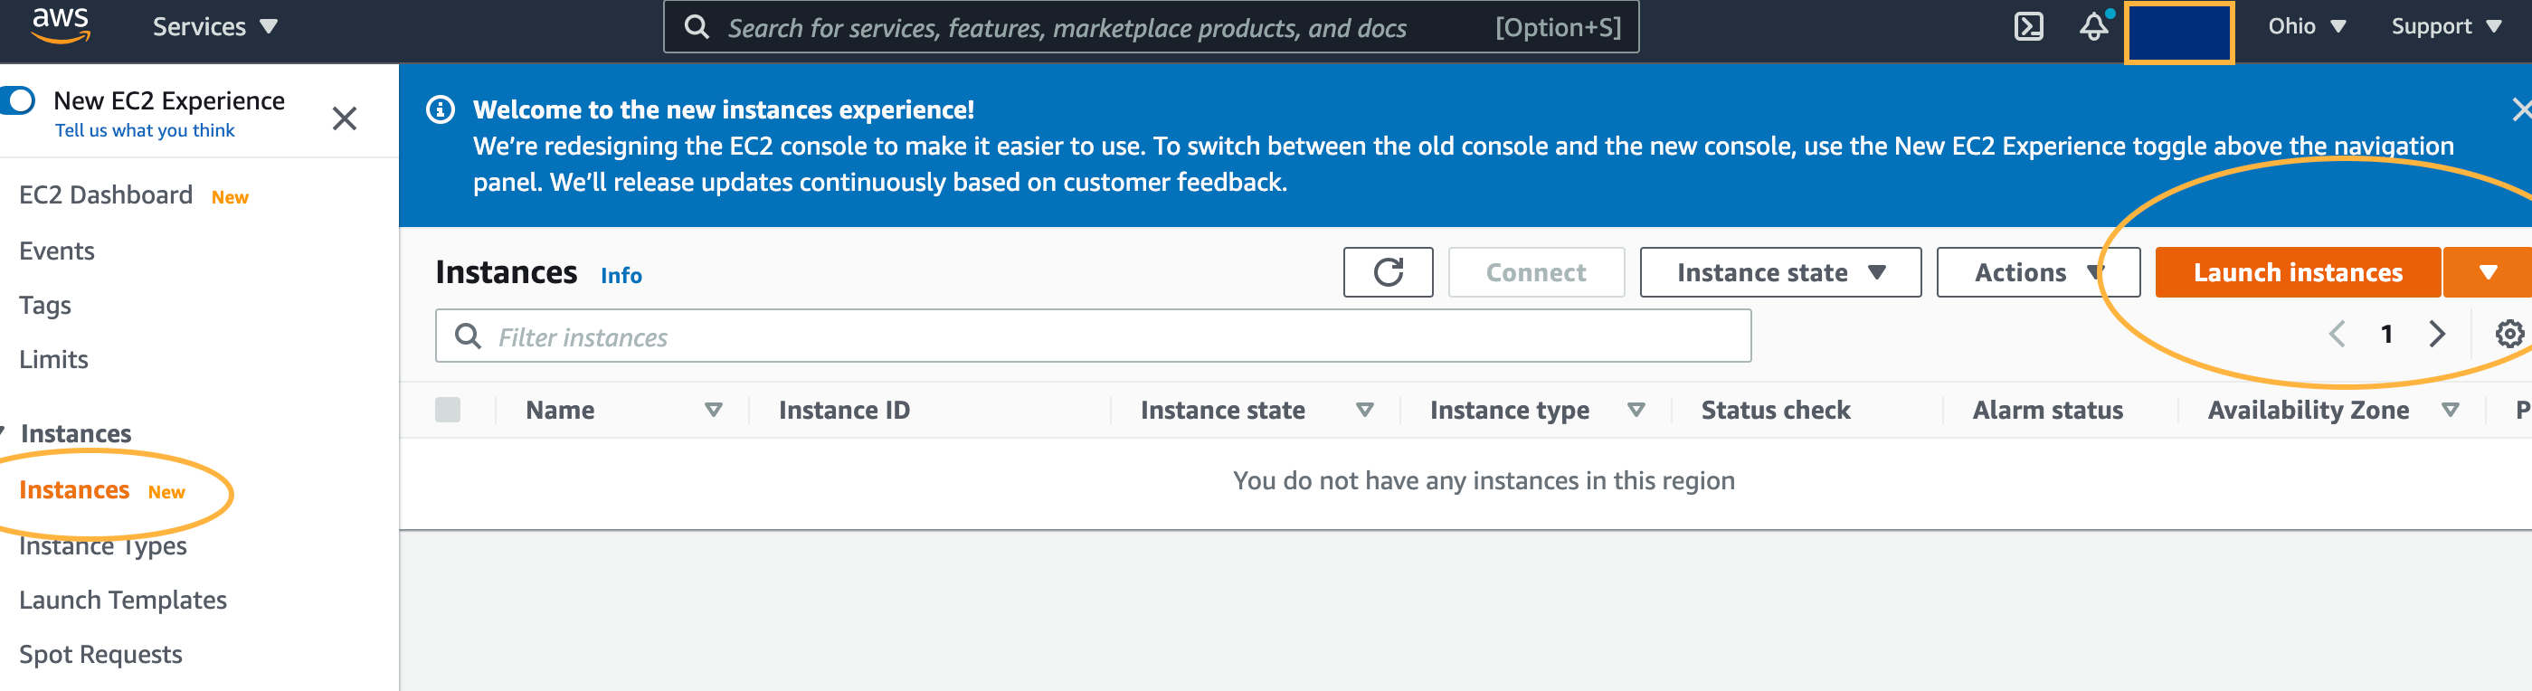Click the info icon in welcome banner
2532x691 pixels.
coord(441,110)
